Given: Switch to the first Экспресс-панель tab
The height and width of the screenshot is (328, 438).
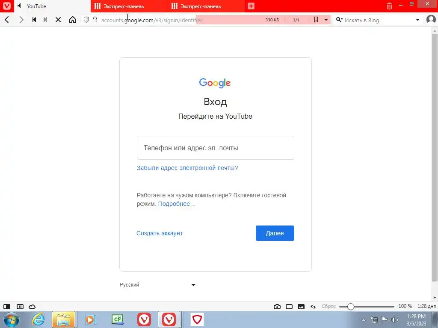Looking at the screenshot, I should [x=129, y=6].
